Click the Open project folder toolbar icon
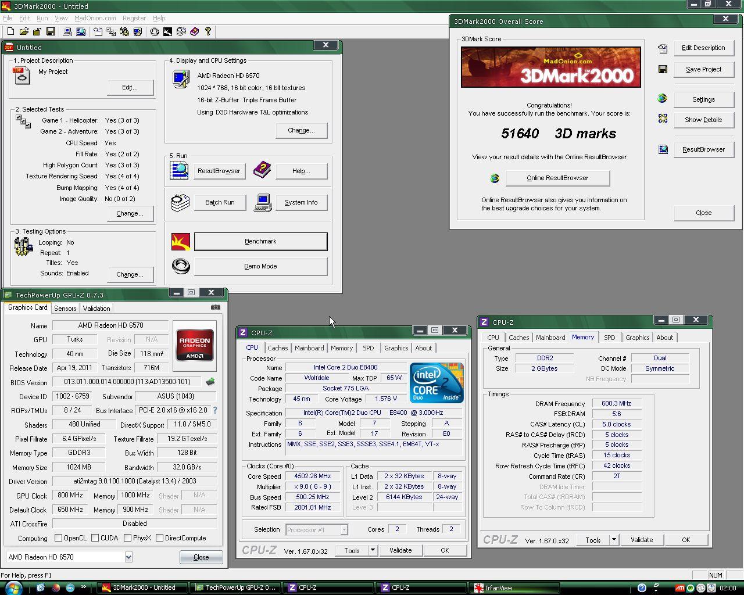Viewport: 744px width, 595px height. click(24, 31)
